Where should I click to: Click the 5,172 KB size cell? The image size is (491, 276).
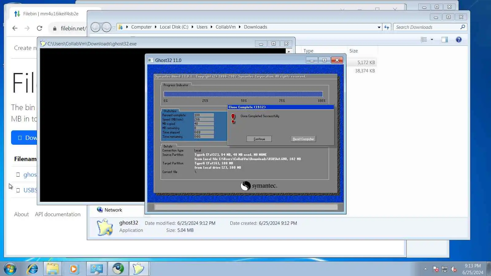coord(366,63)
